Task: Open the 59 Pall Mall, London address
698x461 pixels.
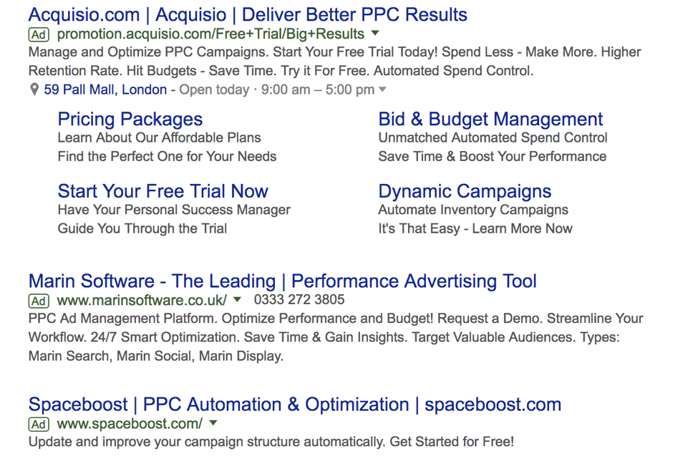Action: (105, 89)
